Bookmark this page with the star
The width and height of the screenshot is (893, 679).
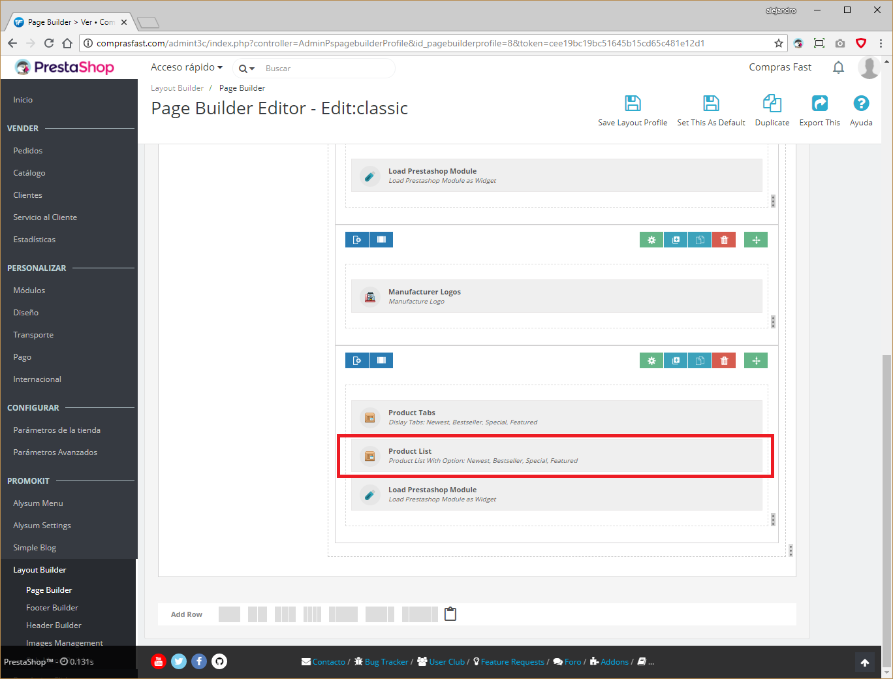point(779,43)
